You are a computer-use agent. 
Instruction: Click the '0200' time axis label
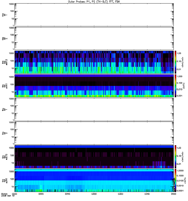point(14,194)
